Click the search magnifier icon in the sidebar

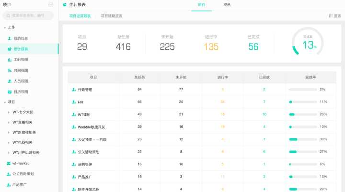click(8, 16)
